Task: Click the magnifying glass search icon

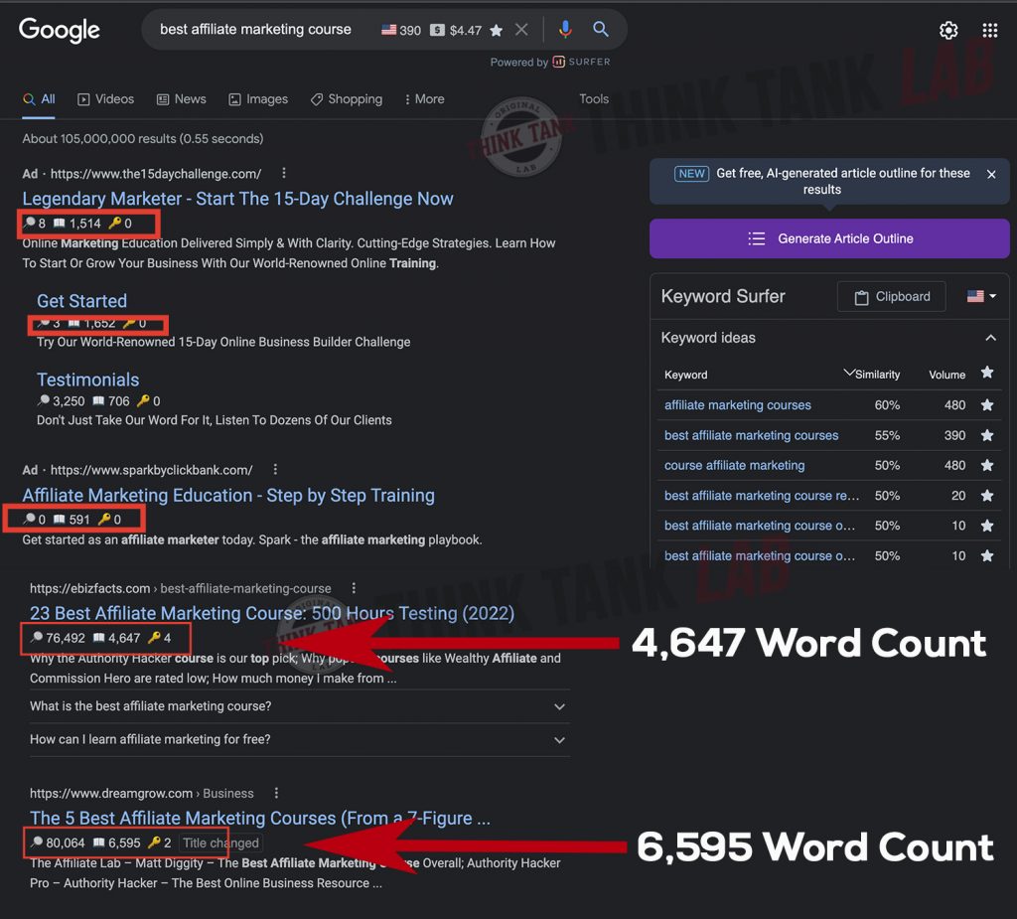Action: click(600, 30)
